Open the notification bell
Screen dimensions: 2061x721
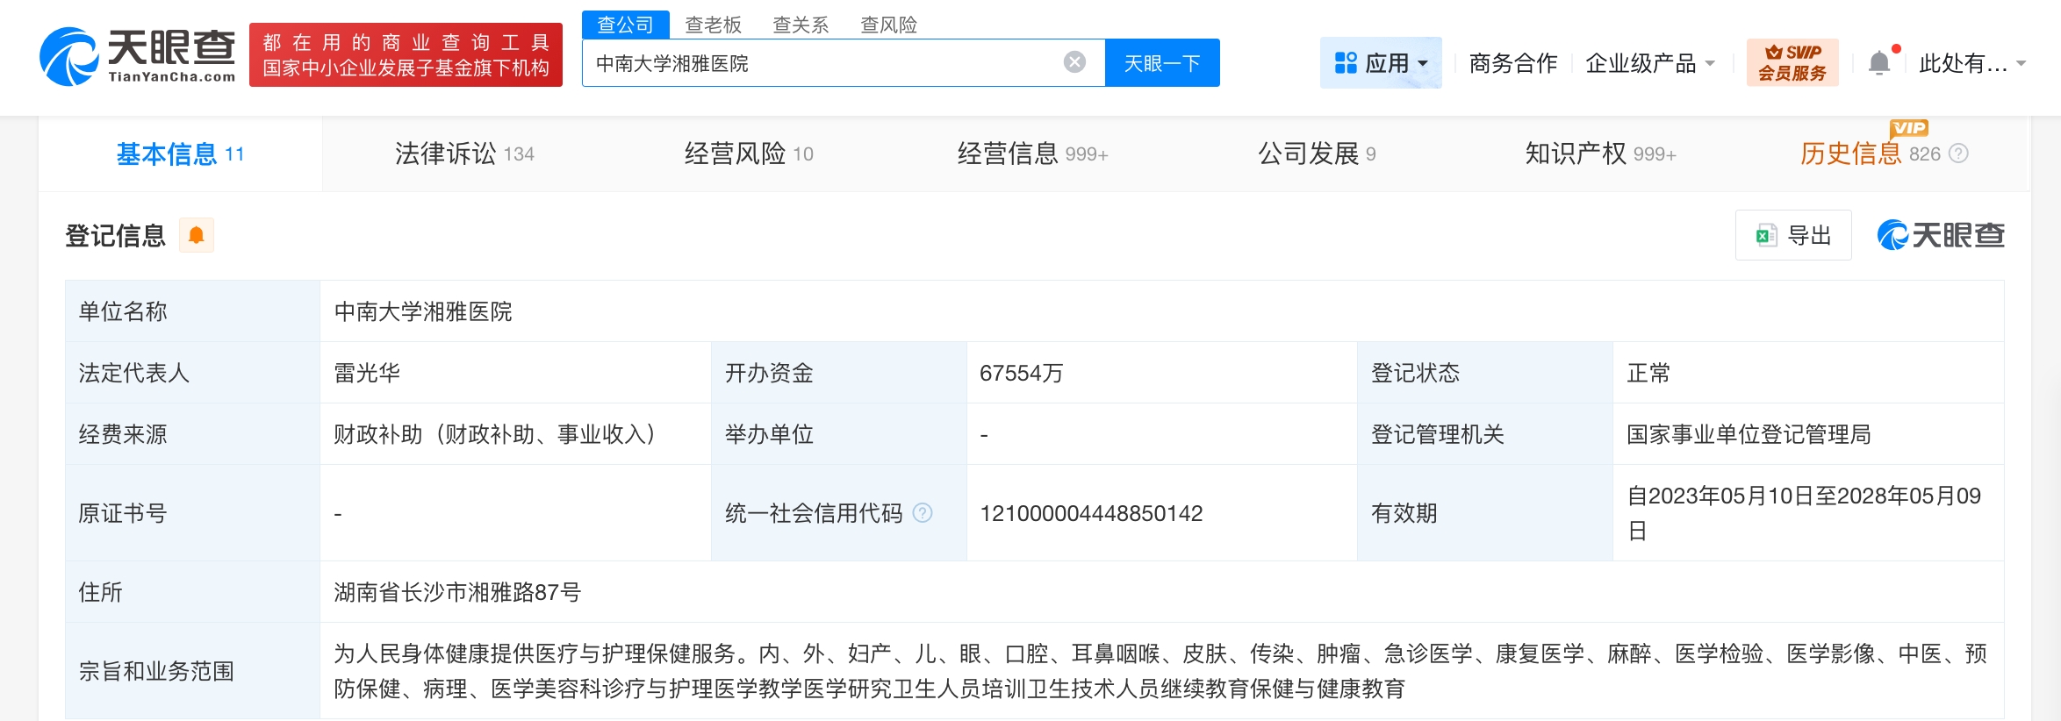click(1878, 63)
